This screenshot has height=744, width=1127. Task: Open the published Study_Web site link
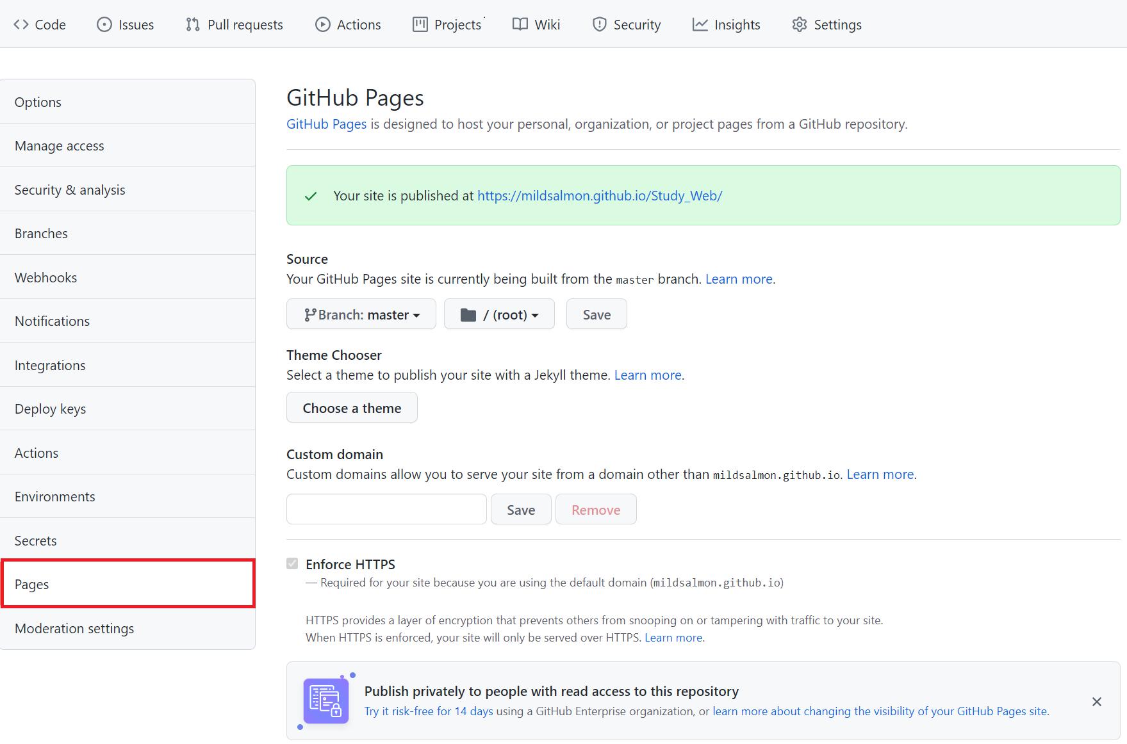pyautogui.click(x=600, y=196)
